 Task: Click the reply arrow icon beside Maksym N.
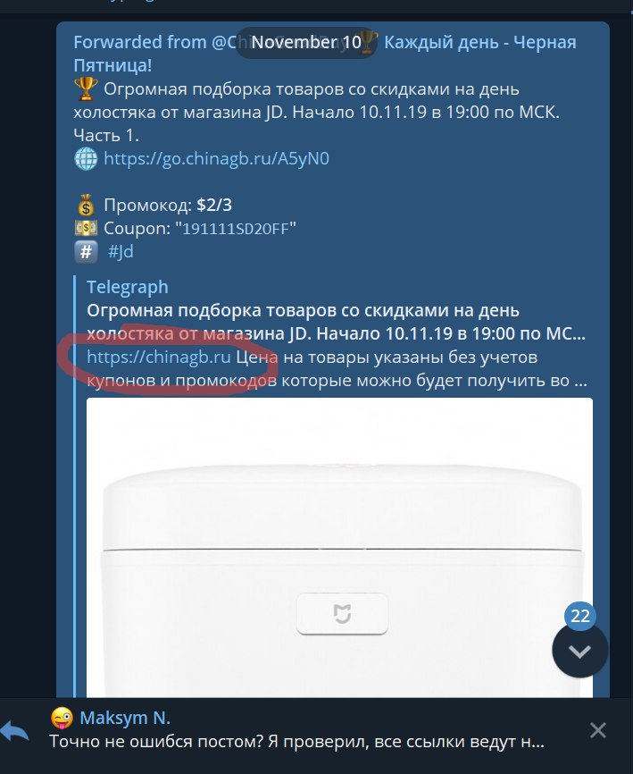point(15,730)
